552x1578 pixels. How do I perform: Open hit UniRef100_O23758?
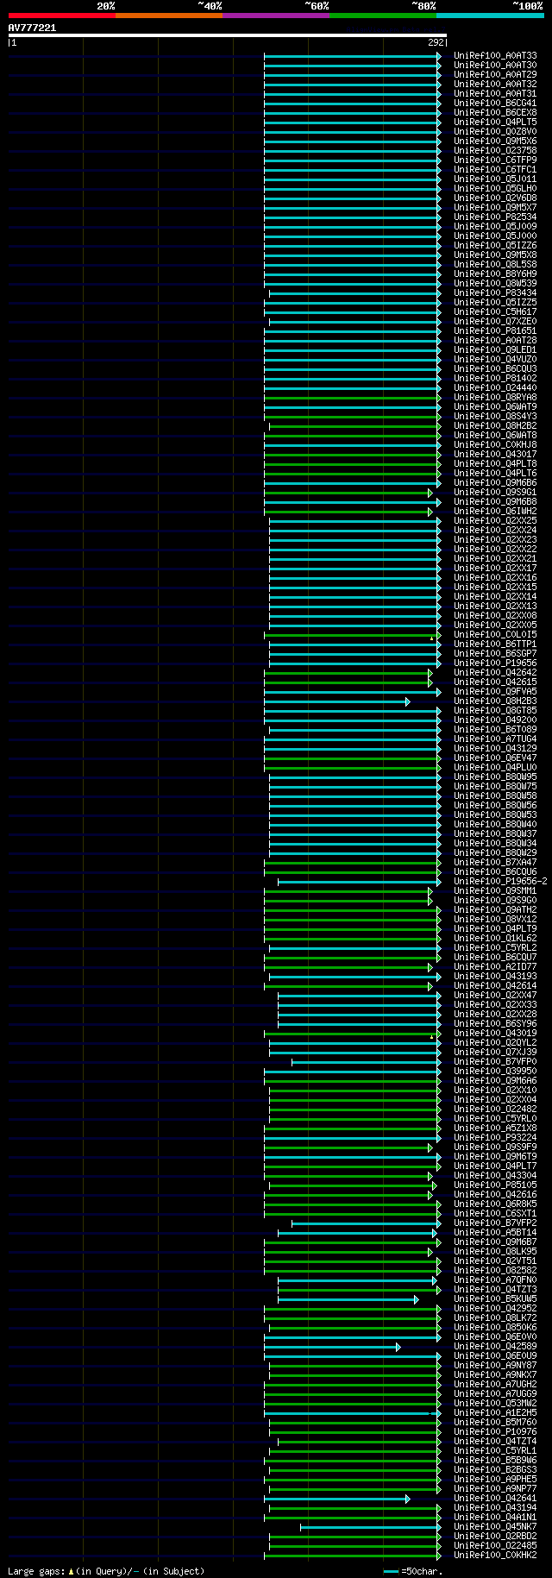pos(495,151)
